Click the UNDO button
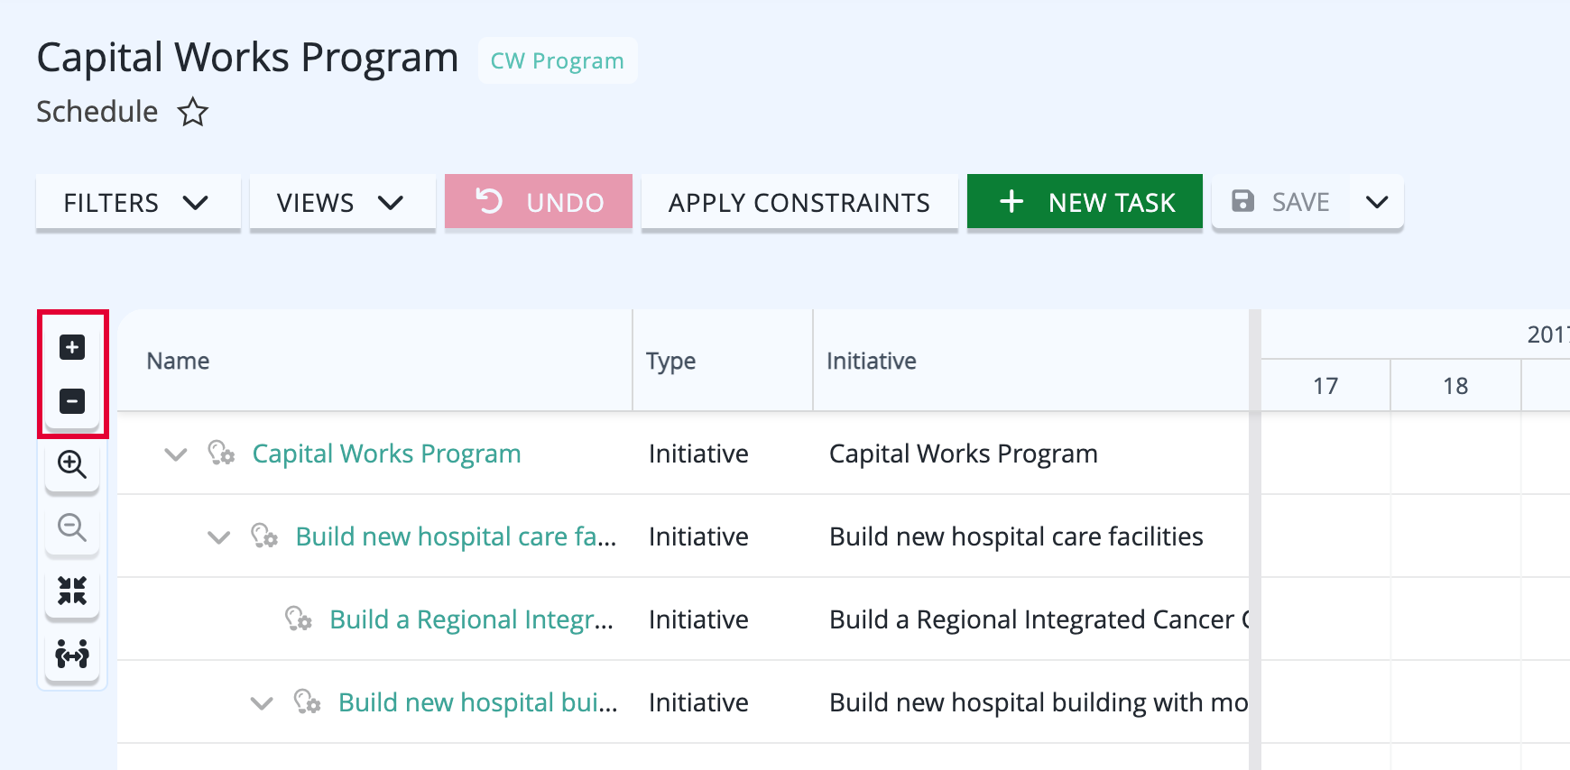 [x=539, y=202]
